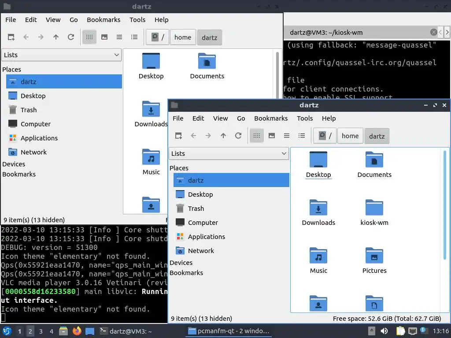Select Network in front window sidebar
The image size is (451, 338).
231,250
